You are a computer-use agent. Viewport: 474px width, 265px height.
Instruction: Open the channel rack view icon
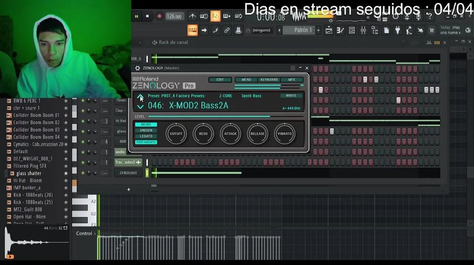coord(352,31)
